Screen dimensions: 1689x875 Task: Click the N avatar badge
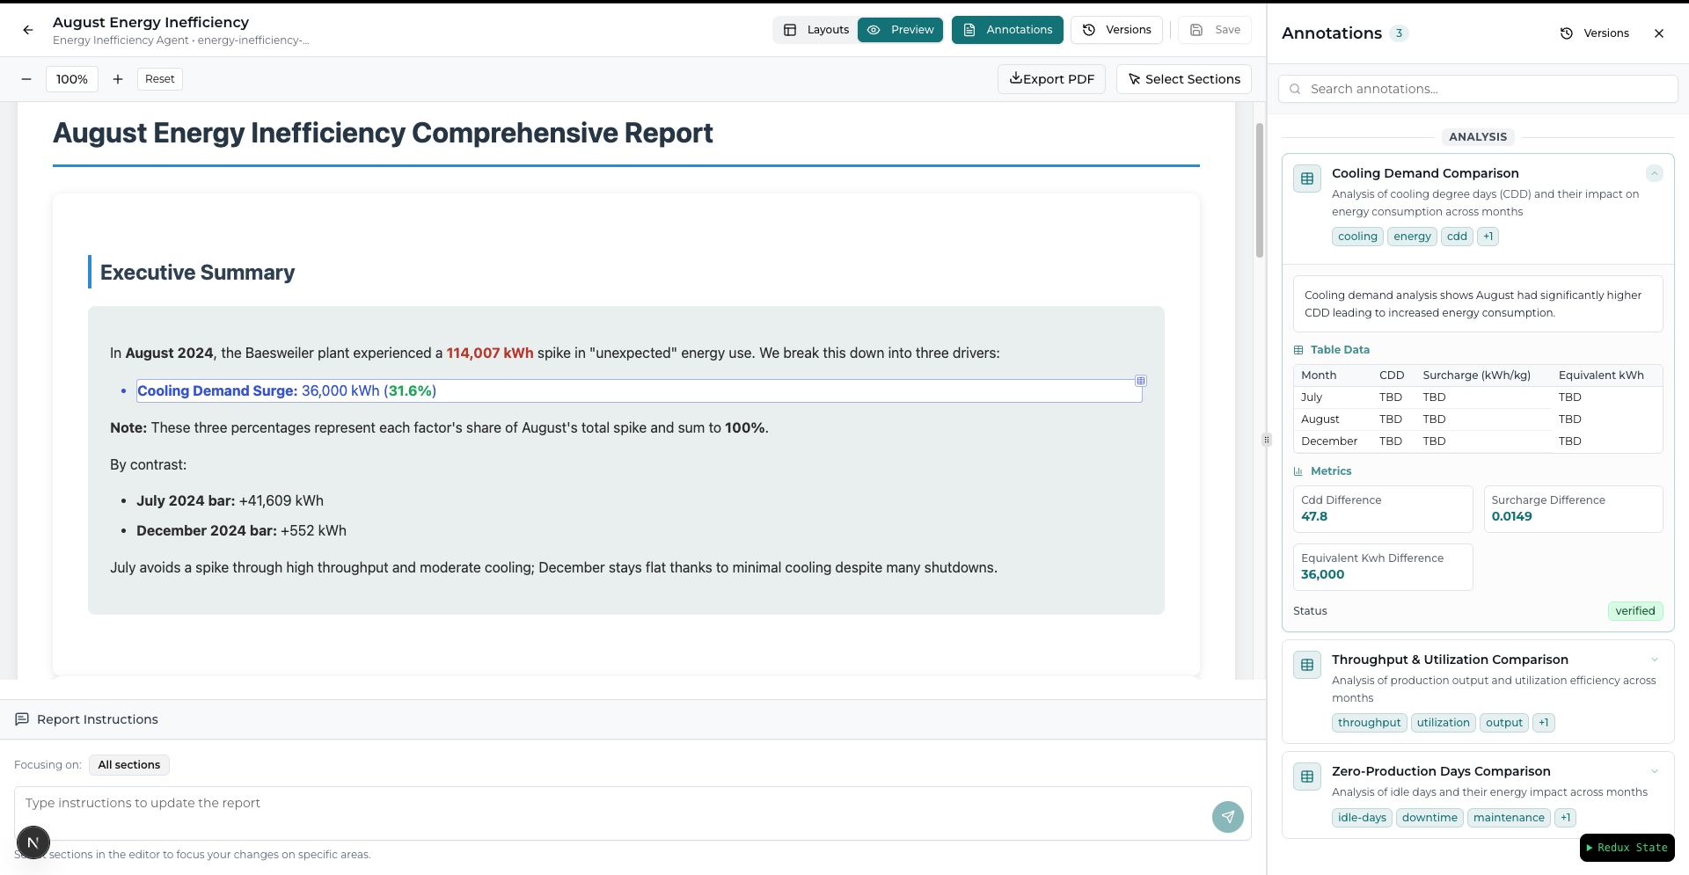[33, 842]
